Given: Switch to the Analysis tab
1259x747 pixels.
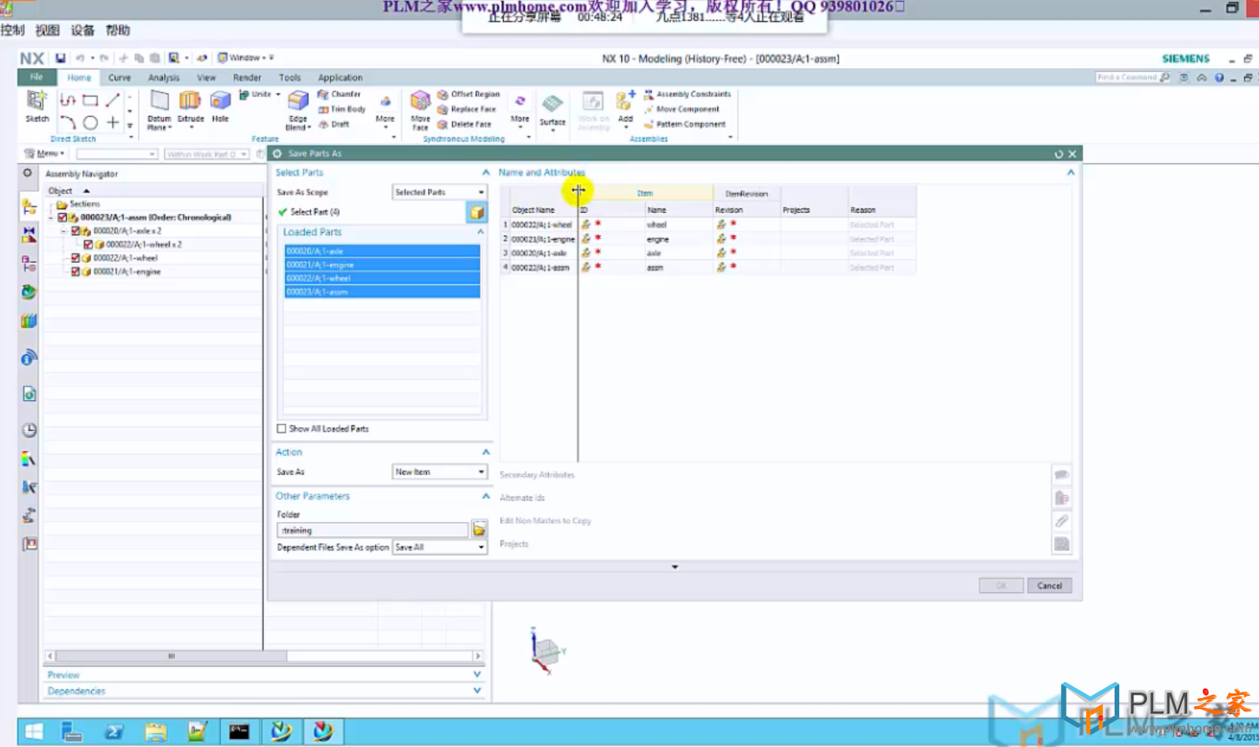Looking at the screenshot, I should [163, 77].
